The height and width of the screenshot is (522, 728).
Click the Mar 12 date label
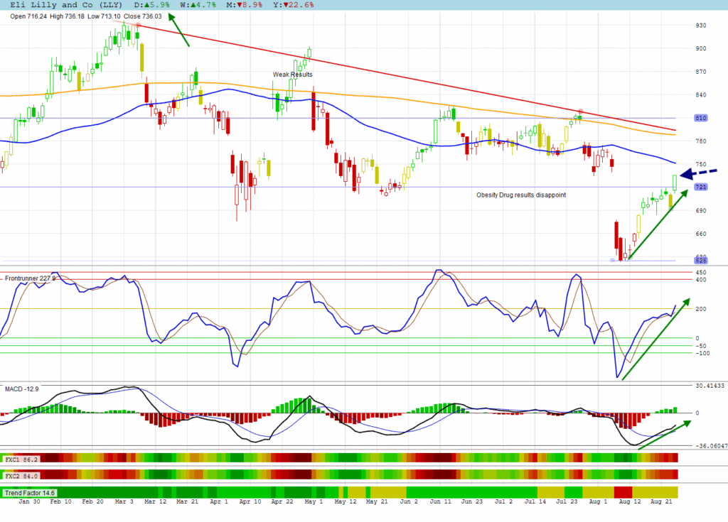click(156, 501)
